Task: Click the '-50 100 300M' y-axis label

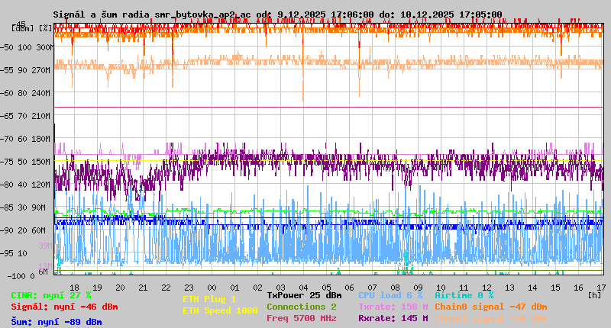Action: (27, 47)
